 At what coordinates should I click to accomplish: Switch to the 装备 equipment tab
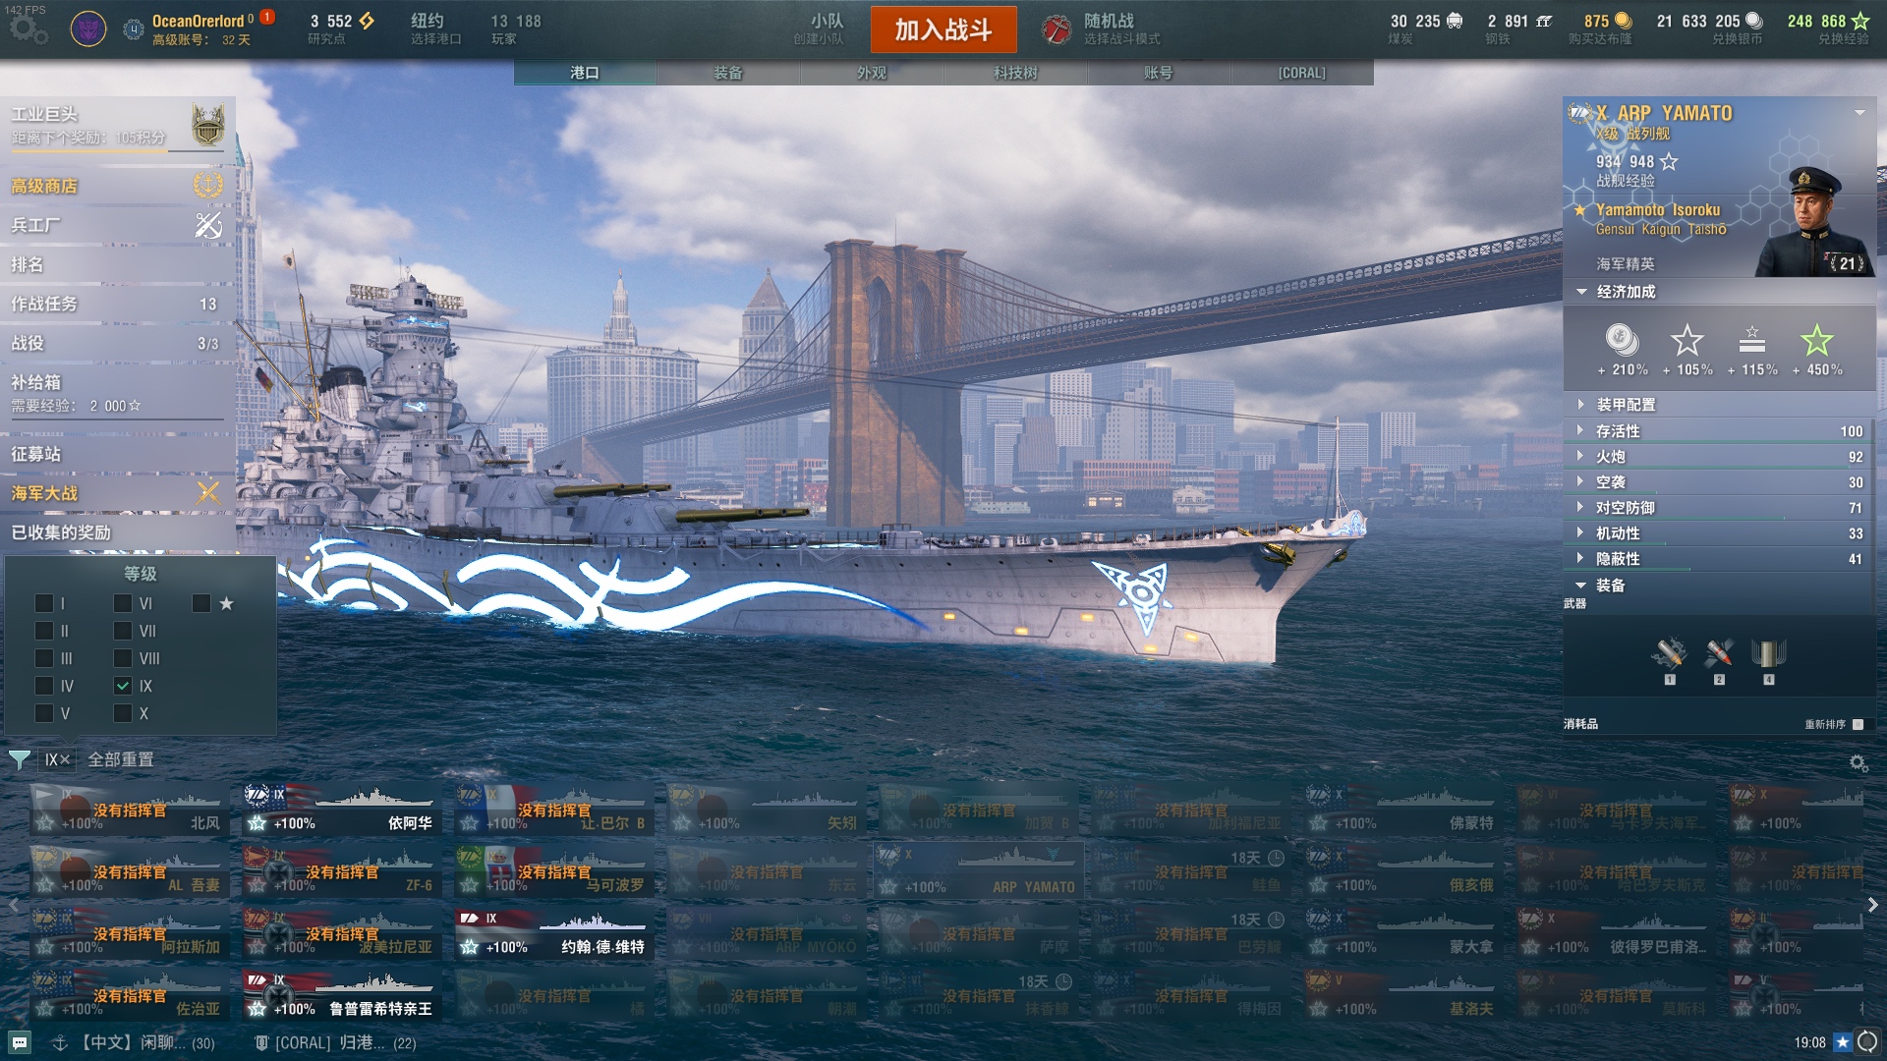tap(728, 73)
